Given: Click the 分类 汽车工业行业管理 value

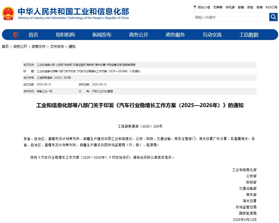Looking at the screenshot, I should pyautogui.click(x=102, y=91).
